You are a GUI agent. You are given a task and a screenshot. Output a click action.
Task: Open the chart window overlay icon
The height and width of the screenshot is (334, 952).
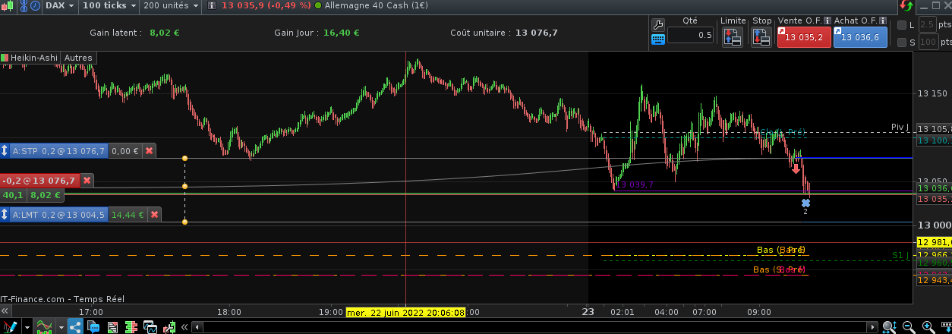pos(150,327)
